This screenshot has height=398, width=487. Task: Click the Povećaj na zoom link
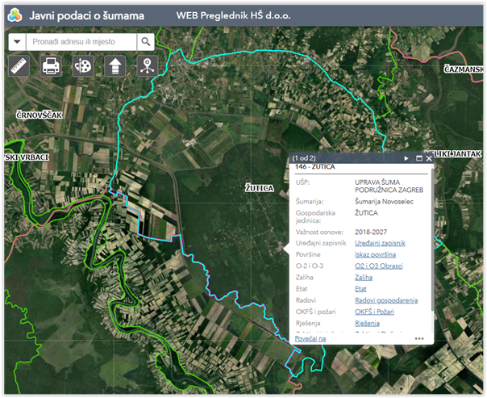[310, 339]
